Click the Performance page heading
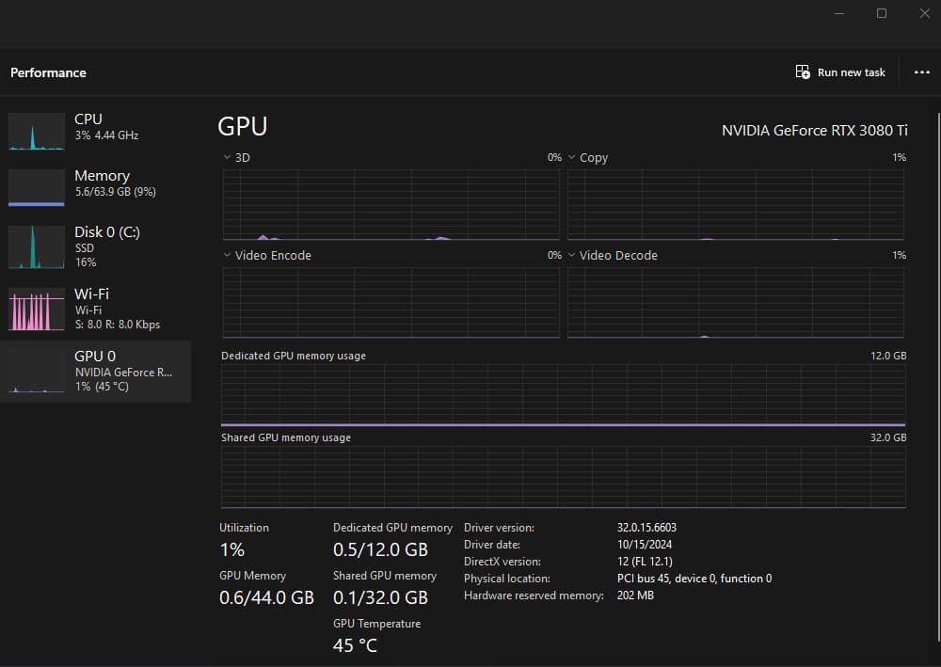This screenshot has width=941, height=667. click(x=48, y=72)
